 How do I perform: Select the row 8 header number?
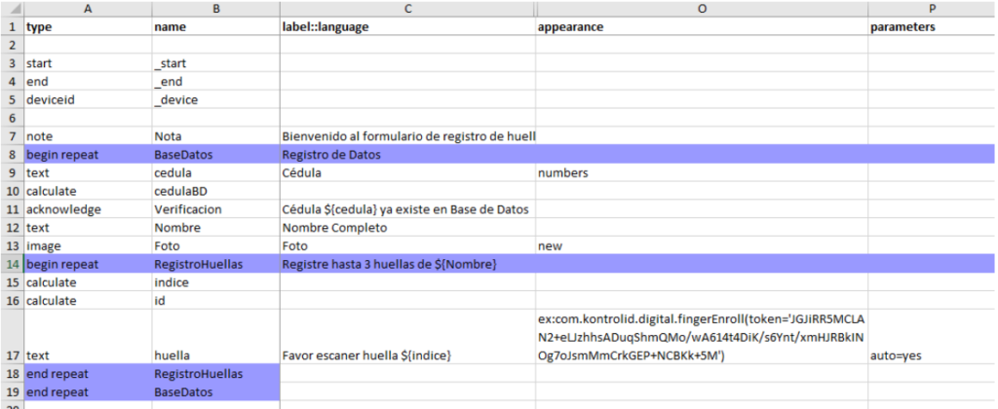(x=11, y=154)
